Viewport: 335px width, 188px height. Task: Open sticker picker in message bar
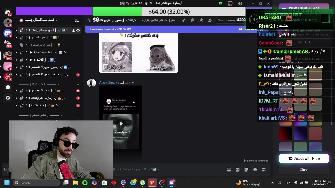tap(246, 169)
